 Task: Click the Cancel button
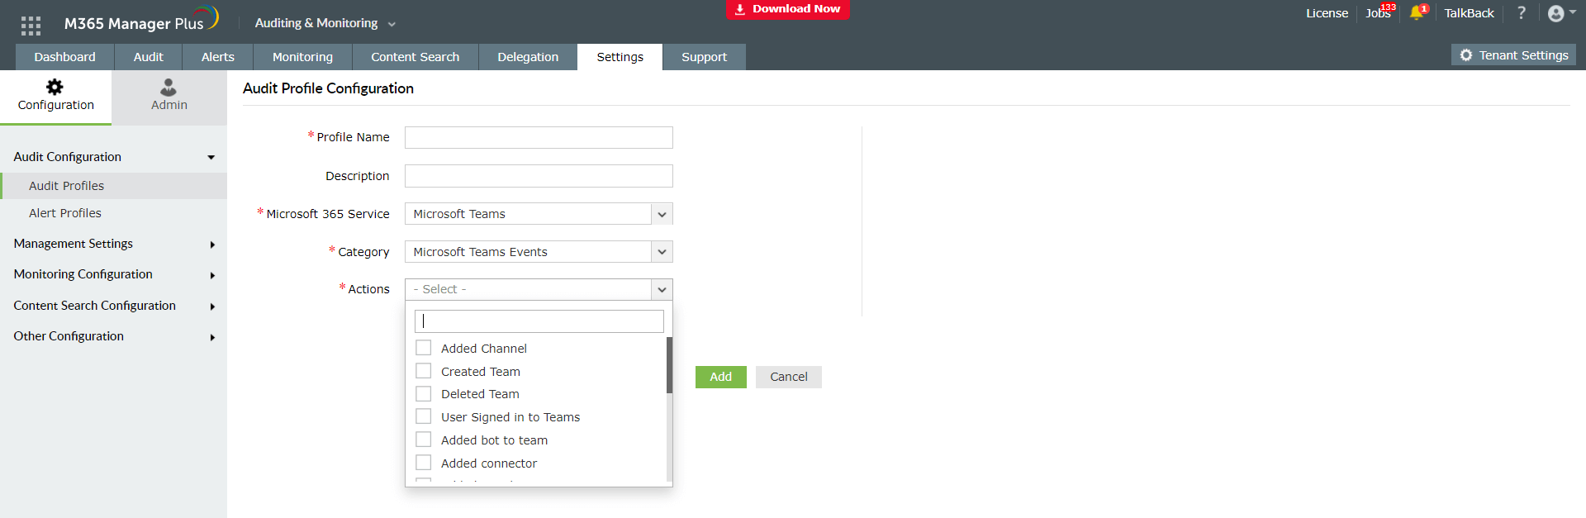pos(789,377)
